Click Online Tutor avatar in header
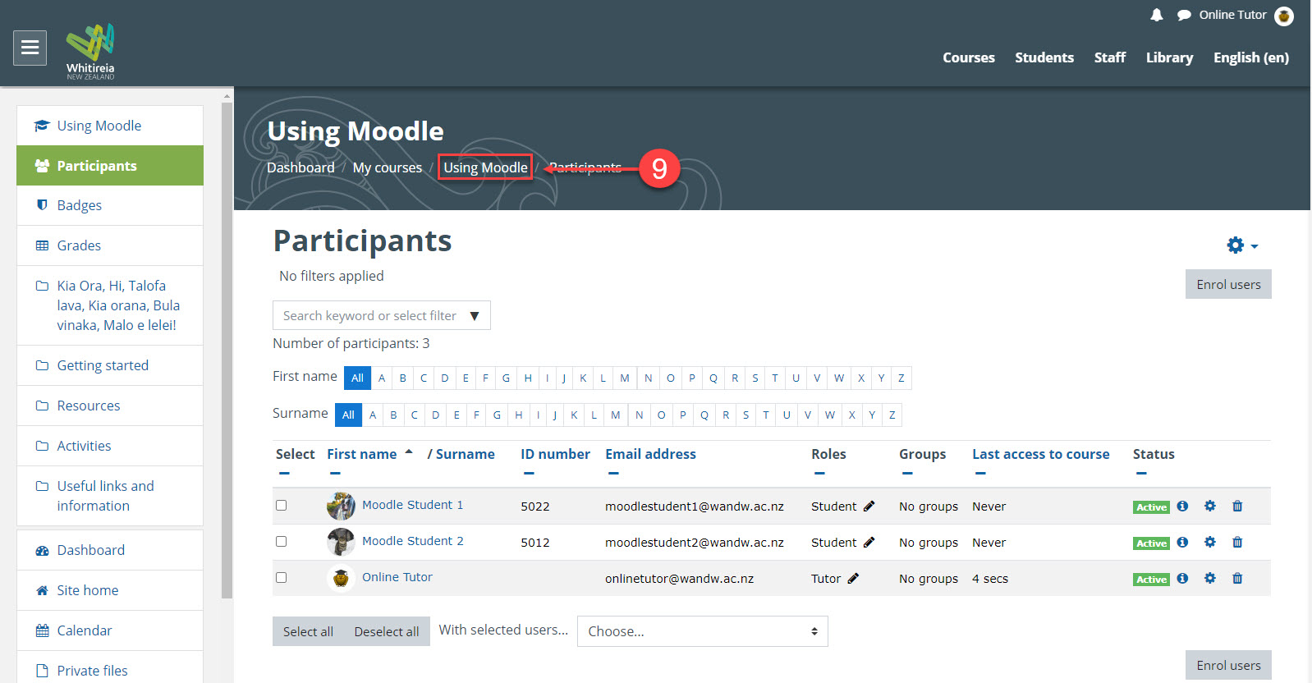The width and height of the screenshot is (1312, 683). 1284,16
